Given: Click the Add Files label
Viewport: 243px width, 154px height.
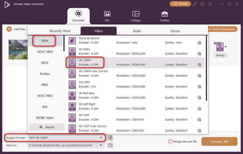Looking at the screenshot, I should pos(20,29).
